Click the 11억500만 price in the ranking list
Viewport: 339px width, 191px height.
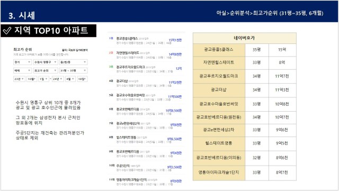coord(175,97)
